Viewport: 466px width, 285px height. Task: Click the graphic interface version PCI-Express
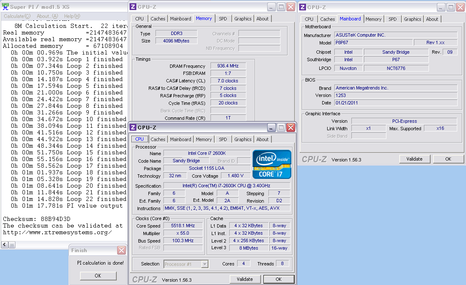pos(404,121)
